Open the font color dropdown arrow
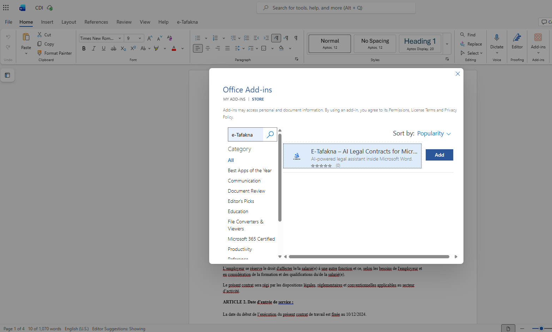The height and width of the screenshot is (332, 552). 182,48
